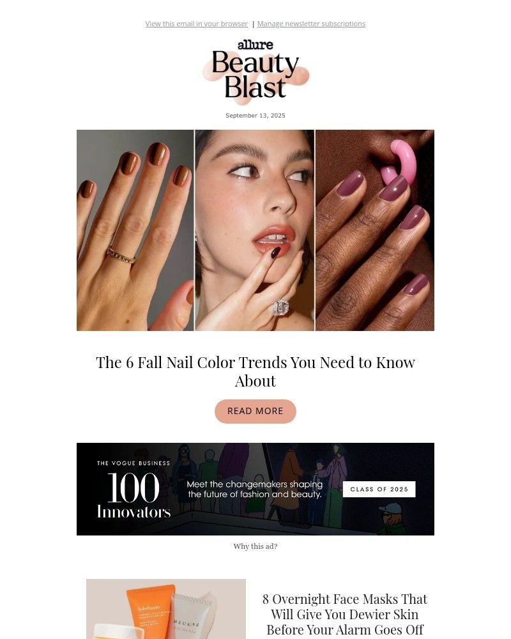This screenshot has width=511, height=639.
Task: Click the 'CLASS OF 2025' ad button
Action: 379,489
